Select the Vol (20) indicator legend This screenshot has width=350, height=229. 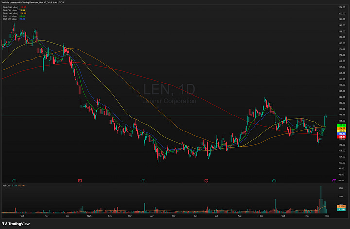(x=14, y=185)
